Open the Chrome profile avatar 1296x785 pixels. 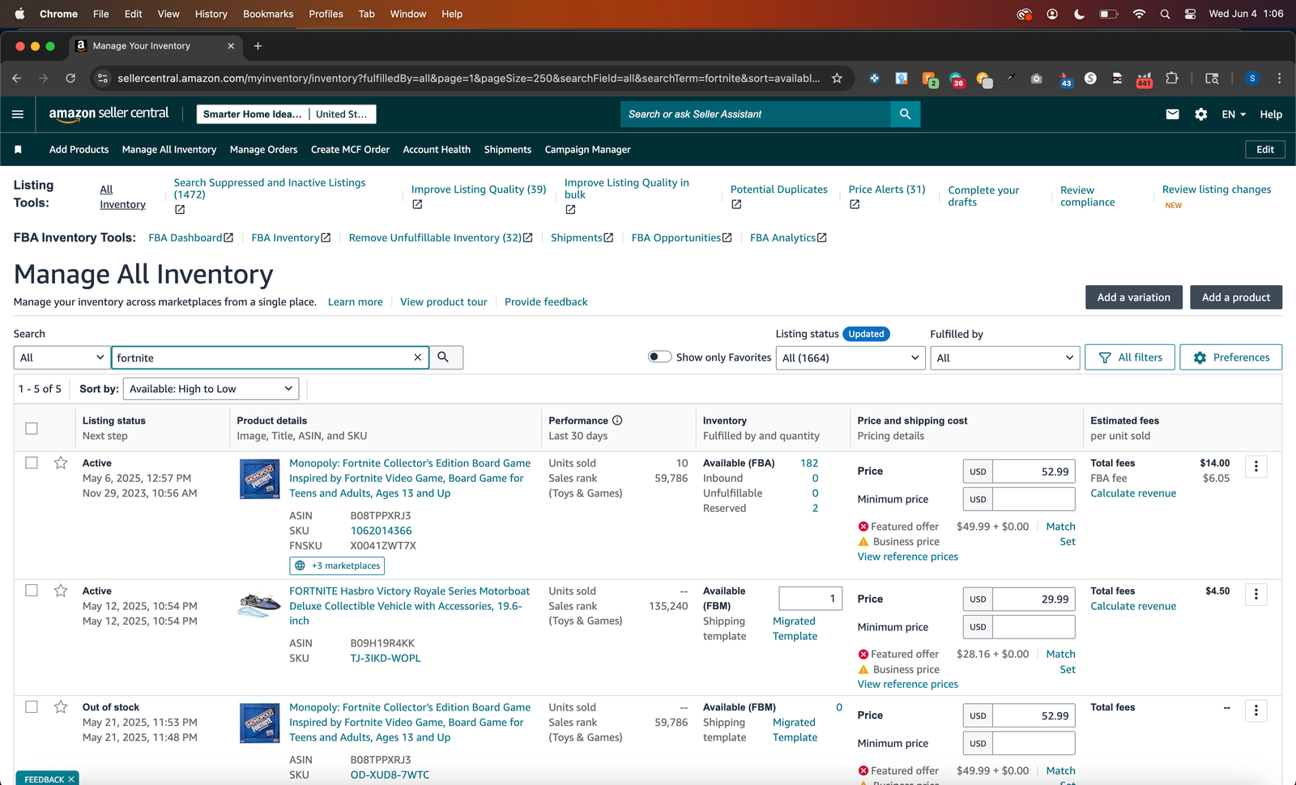[x=1252, y=79]
